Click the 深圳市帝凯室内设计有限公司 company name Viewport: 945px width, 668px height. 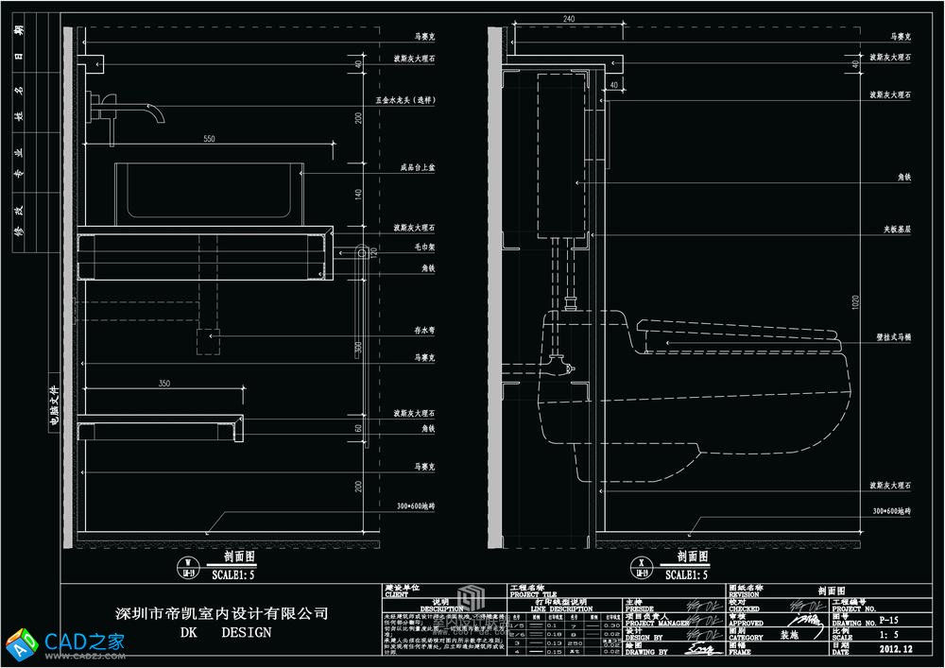click(222, 613)
